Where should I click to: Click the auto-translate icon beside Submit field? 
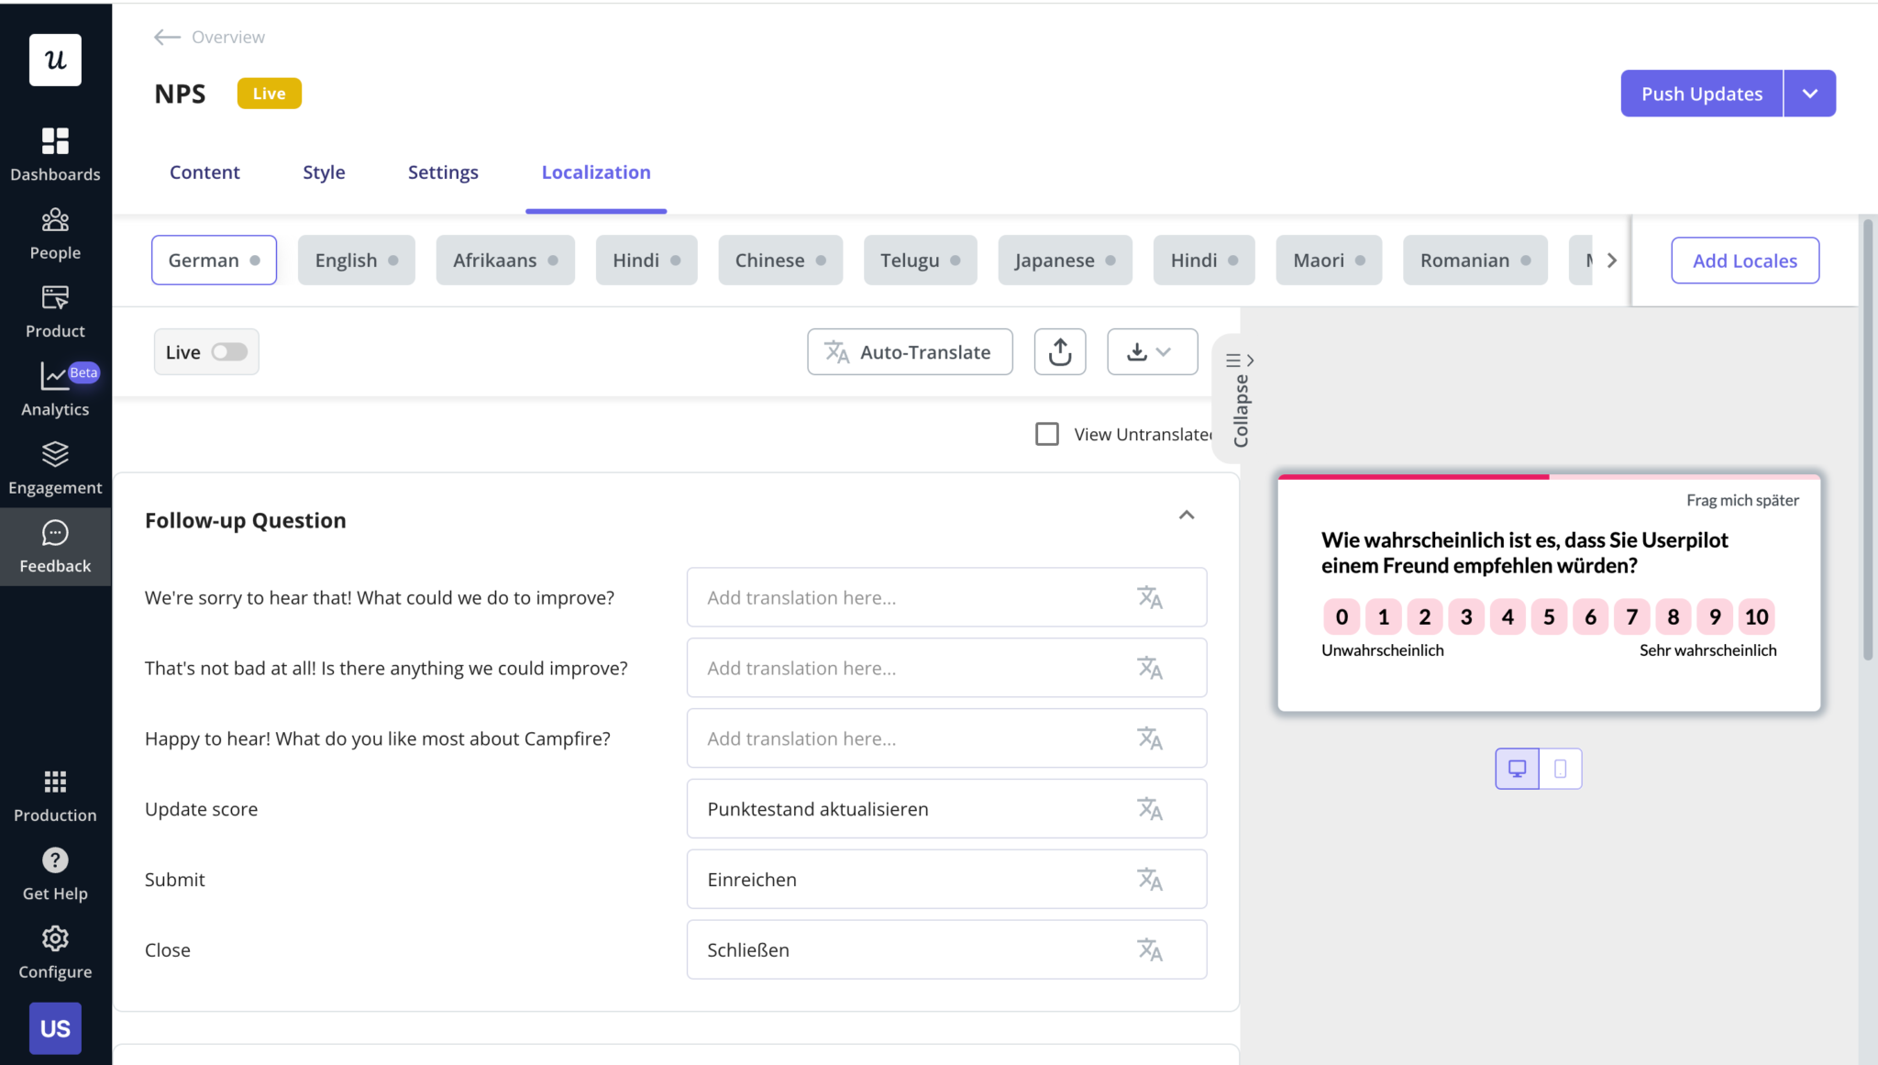[1151, 879]
